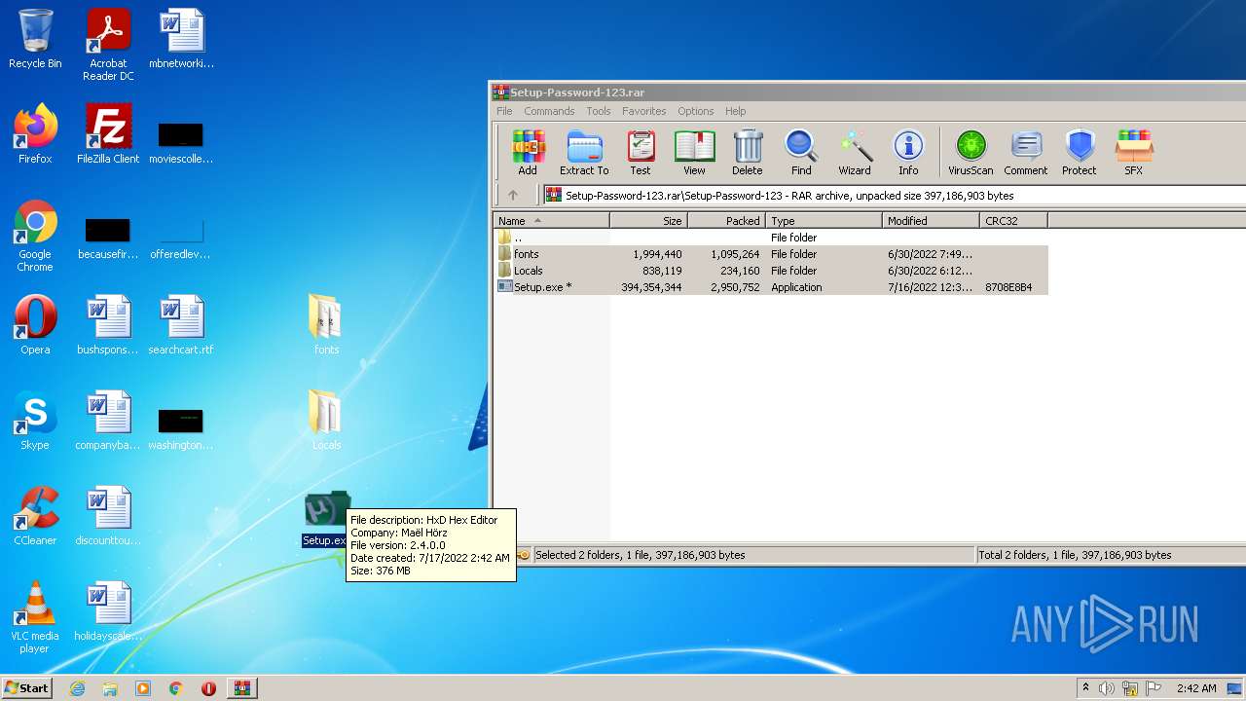Image resolution: width=1246 pixels, height=701 pixels.
Task: Open the Help menu
Action: (736, 111)
